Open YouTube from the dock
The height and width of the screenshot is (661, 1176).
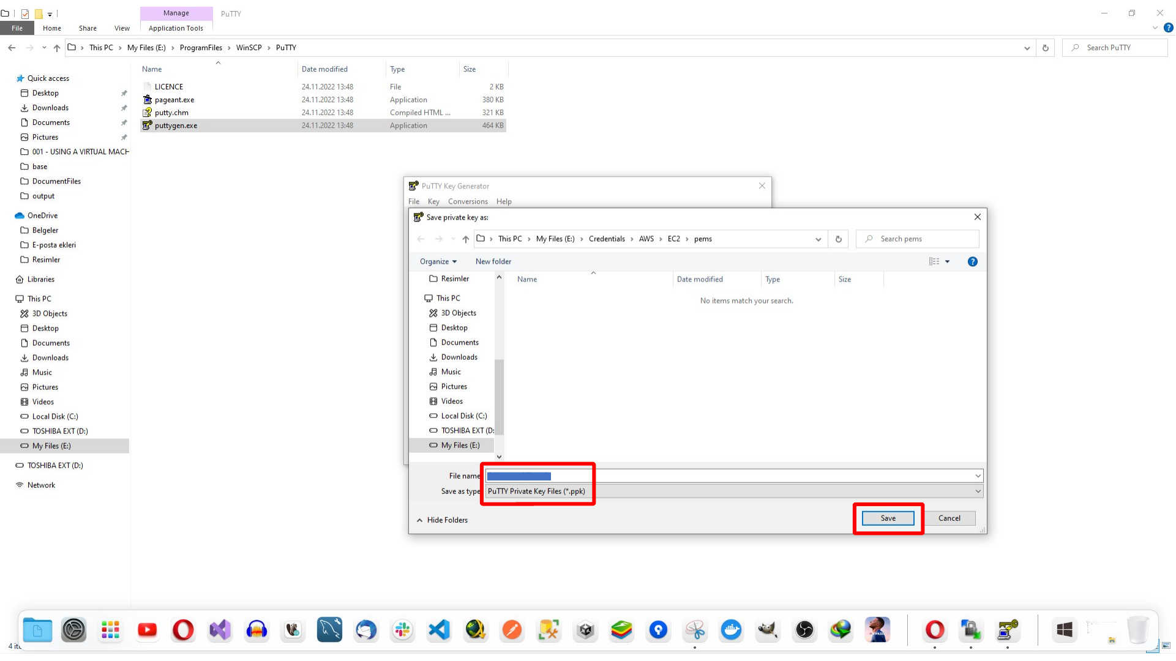[x=147, y=630]
